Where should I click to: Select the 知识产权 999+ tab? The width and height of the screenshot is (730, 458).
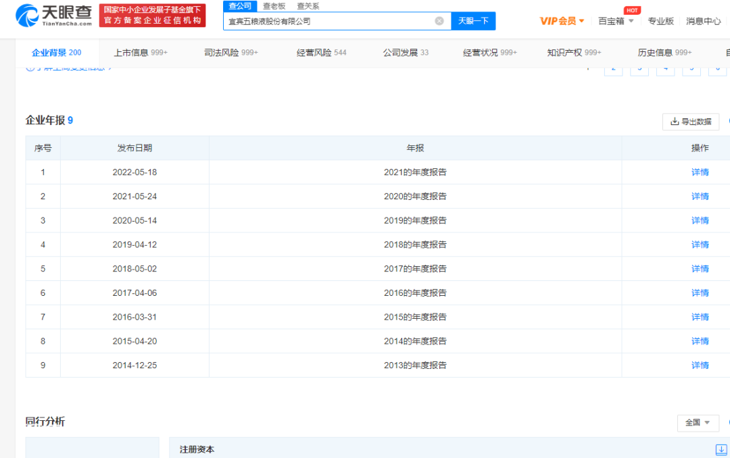[574, 53]
